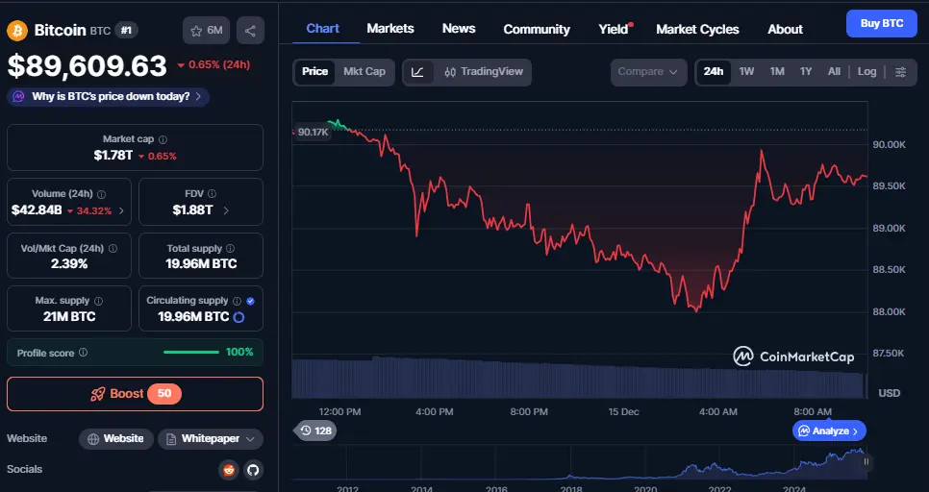Click Market cap info icon
929x492 pixels.
pos(163,140)
